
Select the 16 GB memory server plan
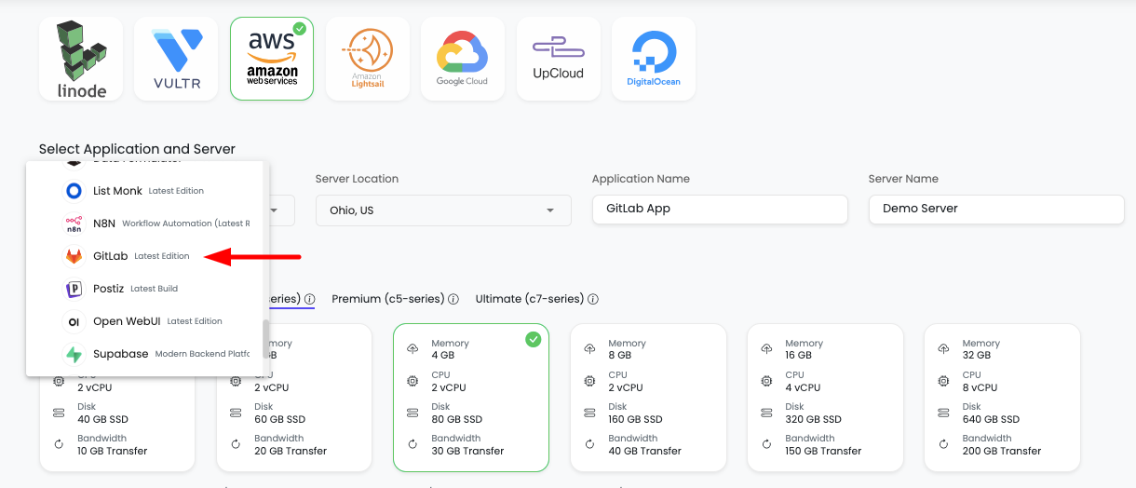pyautogui.click(x=825, y=398)
